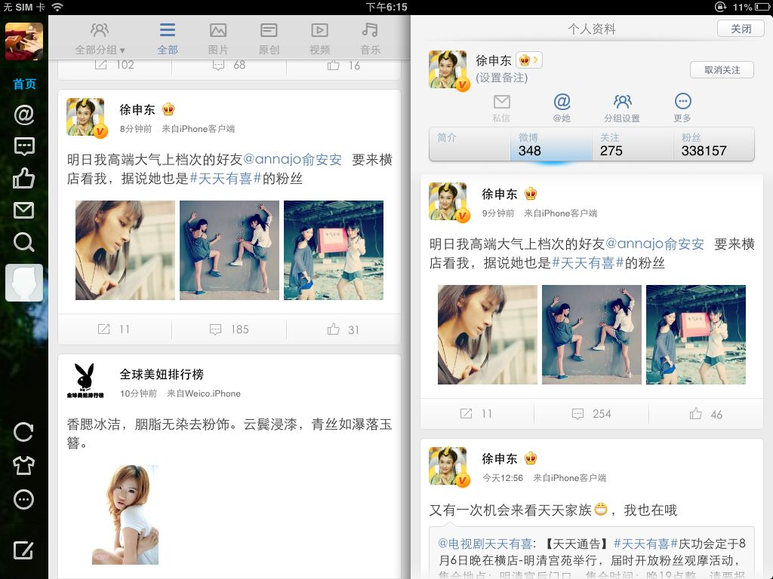Switch to 关注 275 tab
This screenshot has width=773, height=579.
[x=633, y=144]
